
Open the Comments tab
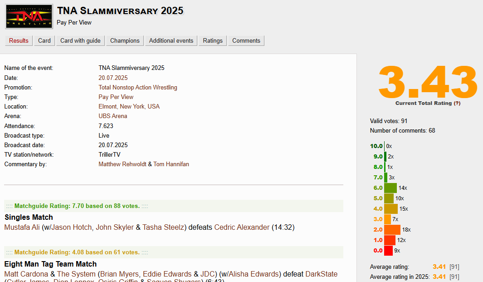[246, 41]
